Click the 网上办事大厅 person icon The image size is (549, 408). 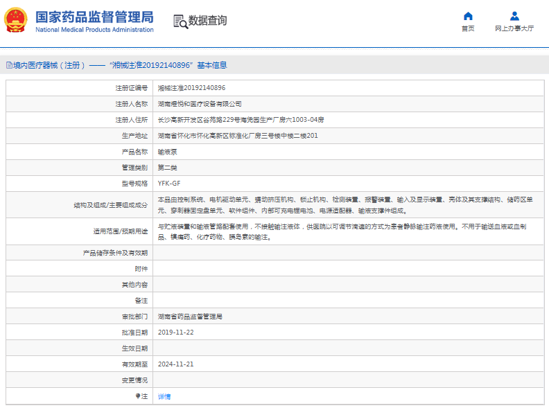pos(514,16)
